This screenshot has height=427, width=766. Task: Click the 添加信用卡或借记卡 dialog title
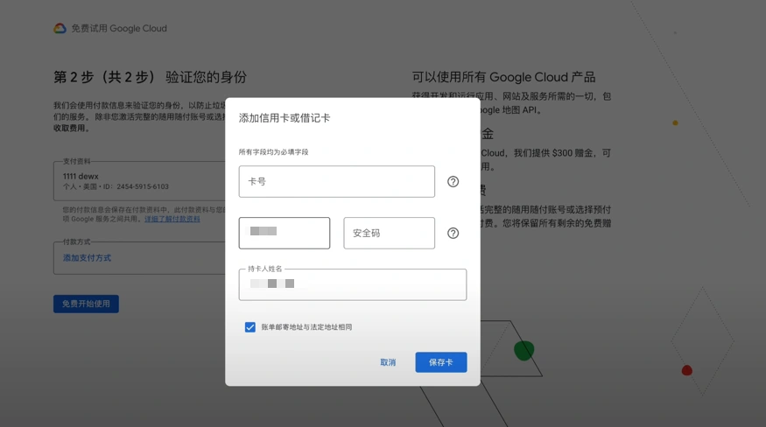(285, 118)
